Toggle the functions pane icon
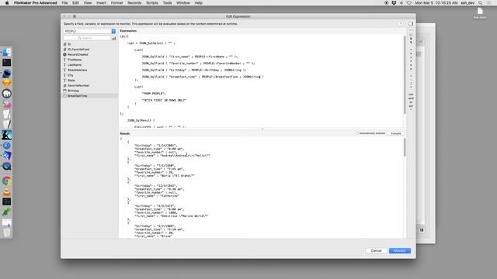Viewport: 497px width, 279px height. (411, 24)
